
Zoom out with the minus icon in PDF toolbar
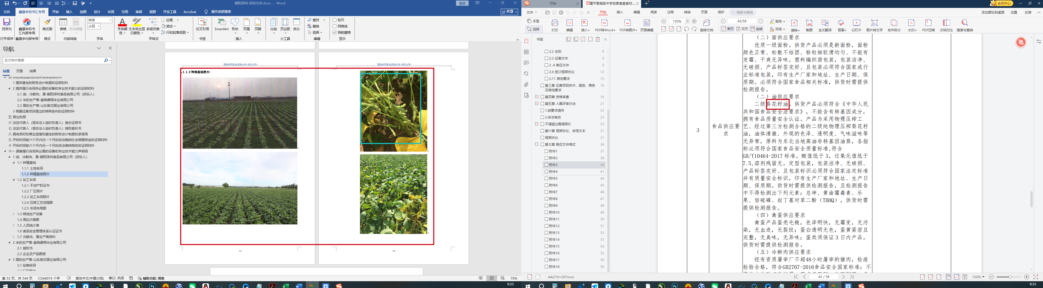point(664,21)
